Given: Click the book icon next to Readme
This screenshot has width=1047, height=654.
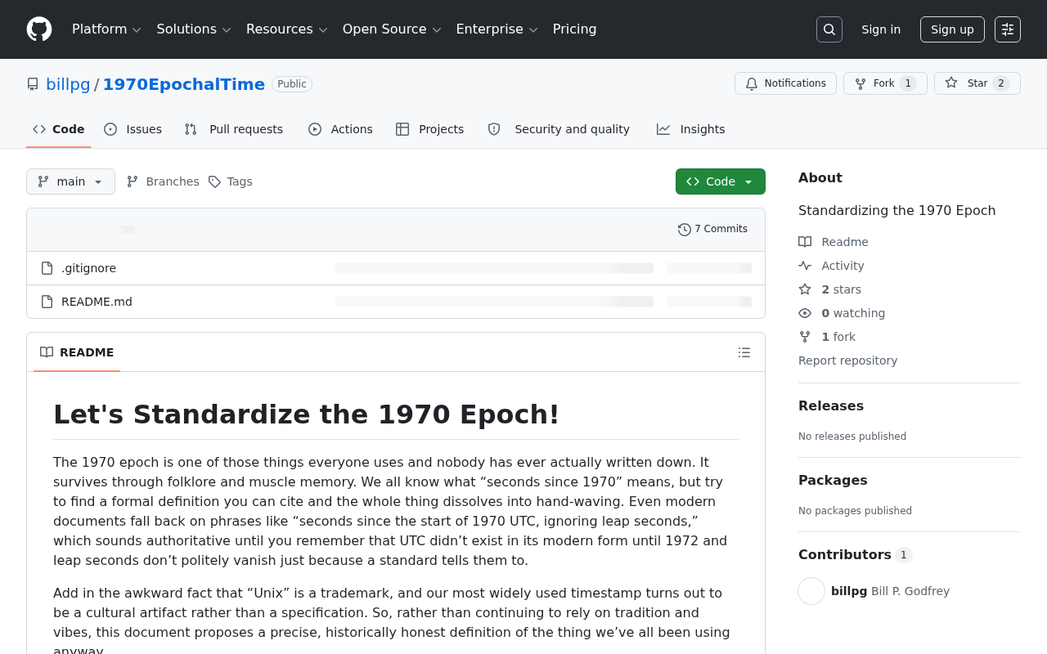Looking at the screenshot, I should coord(805,242).
